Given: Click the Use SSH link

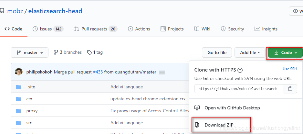Looking at the screenshot, I should 290,69.
